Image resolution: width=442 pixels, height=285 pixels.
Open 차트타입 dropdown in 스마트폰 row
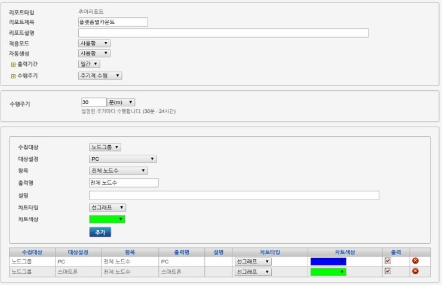click(x=253, y=272)
